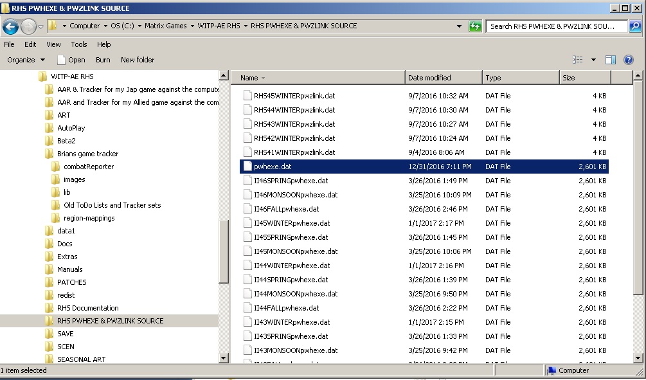The width and height of the screenshot is (646, 380).
Task: Click the Extras folder icon
Action: point(49,257)
